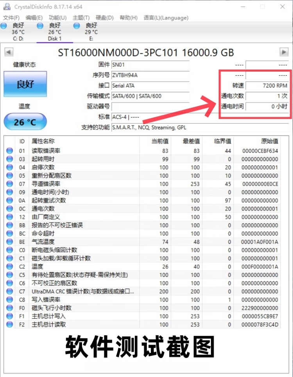Click the 属性名称 column header
Screen dimensions: 293x377
pos(84,141)
